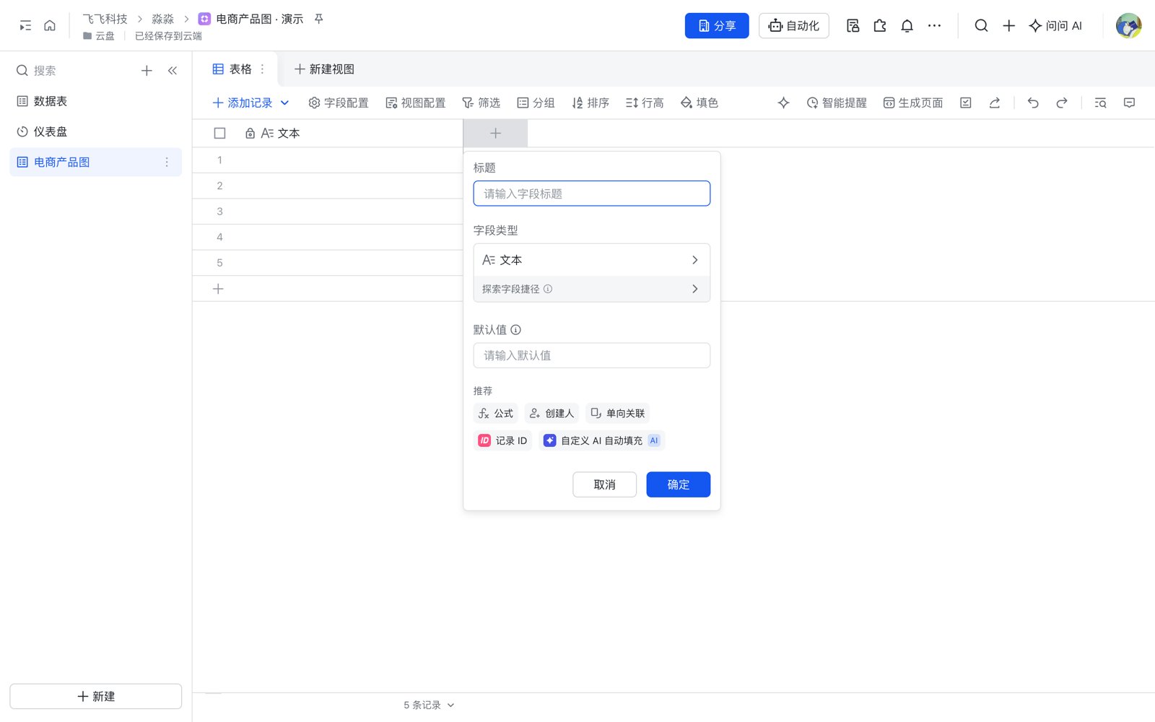Open the 表格 view options menu

(262, 69)
